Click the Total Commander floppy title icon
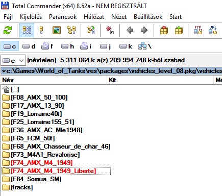Screen dimensions: 222x196 (5, 5)
